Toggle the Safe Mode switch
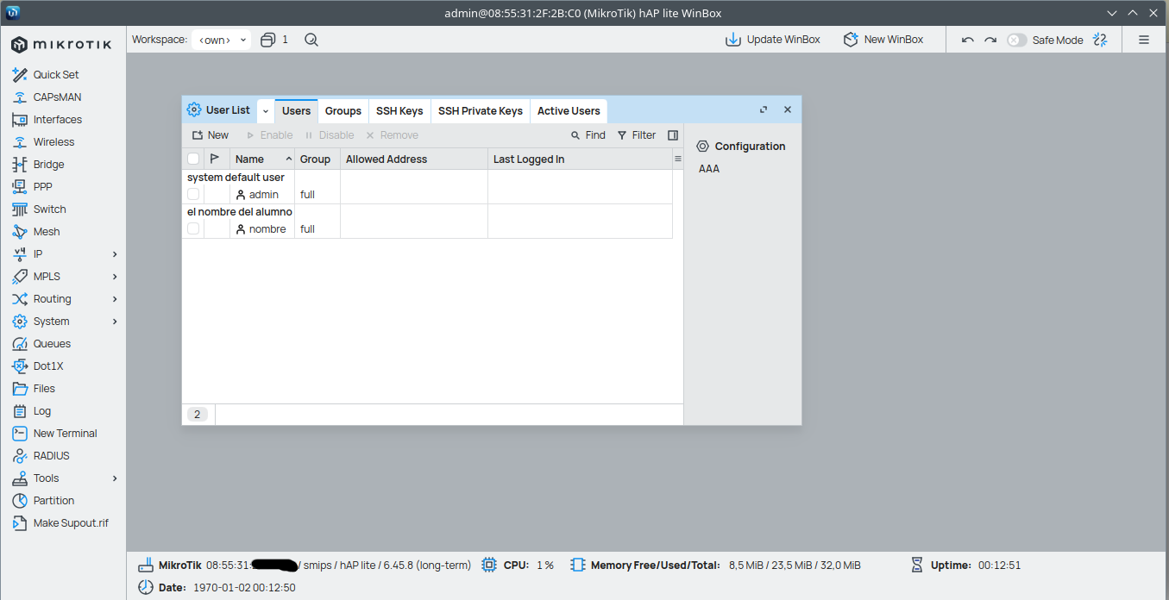This screenshot has width=1169, height=600. (x=1017, y=40)
